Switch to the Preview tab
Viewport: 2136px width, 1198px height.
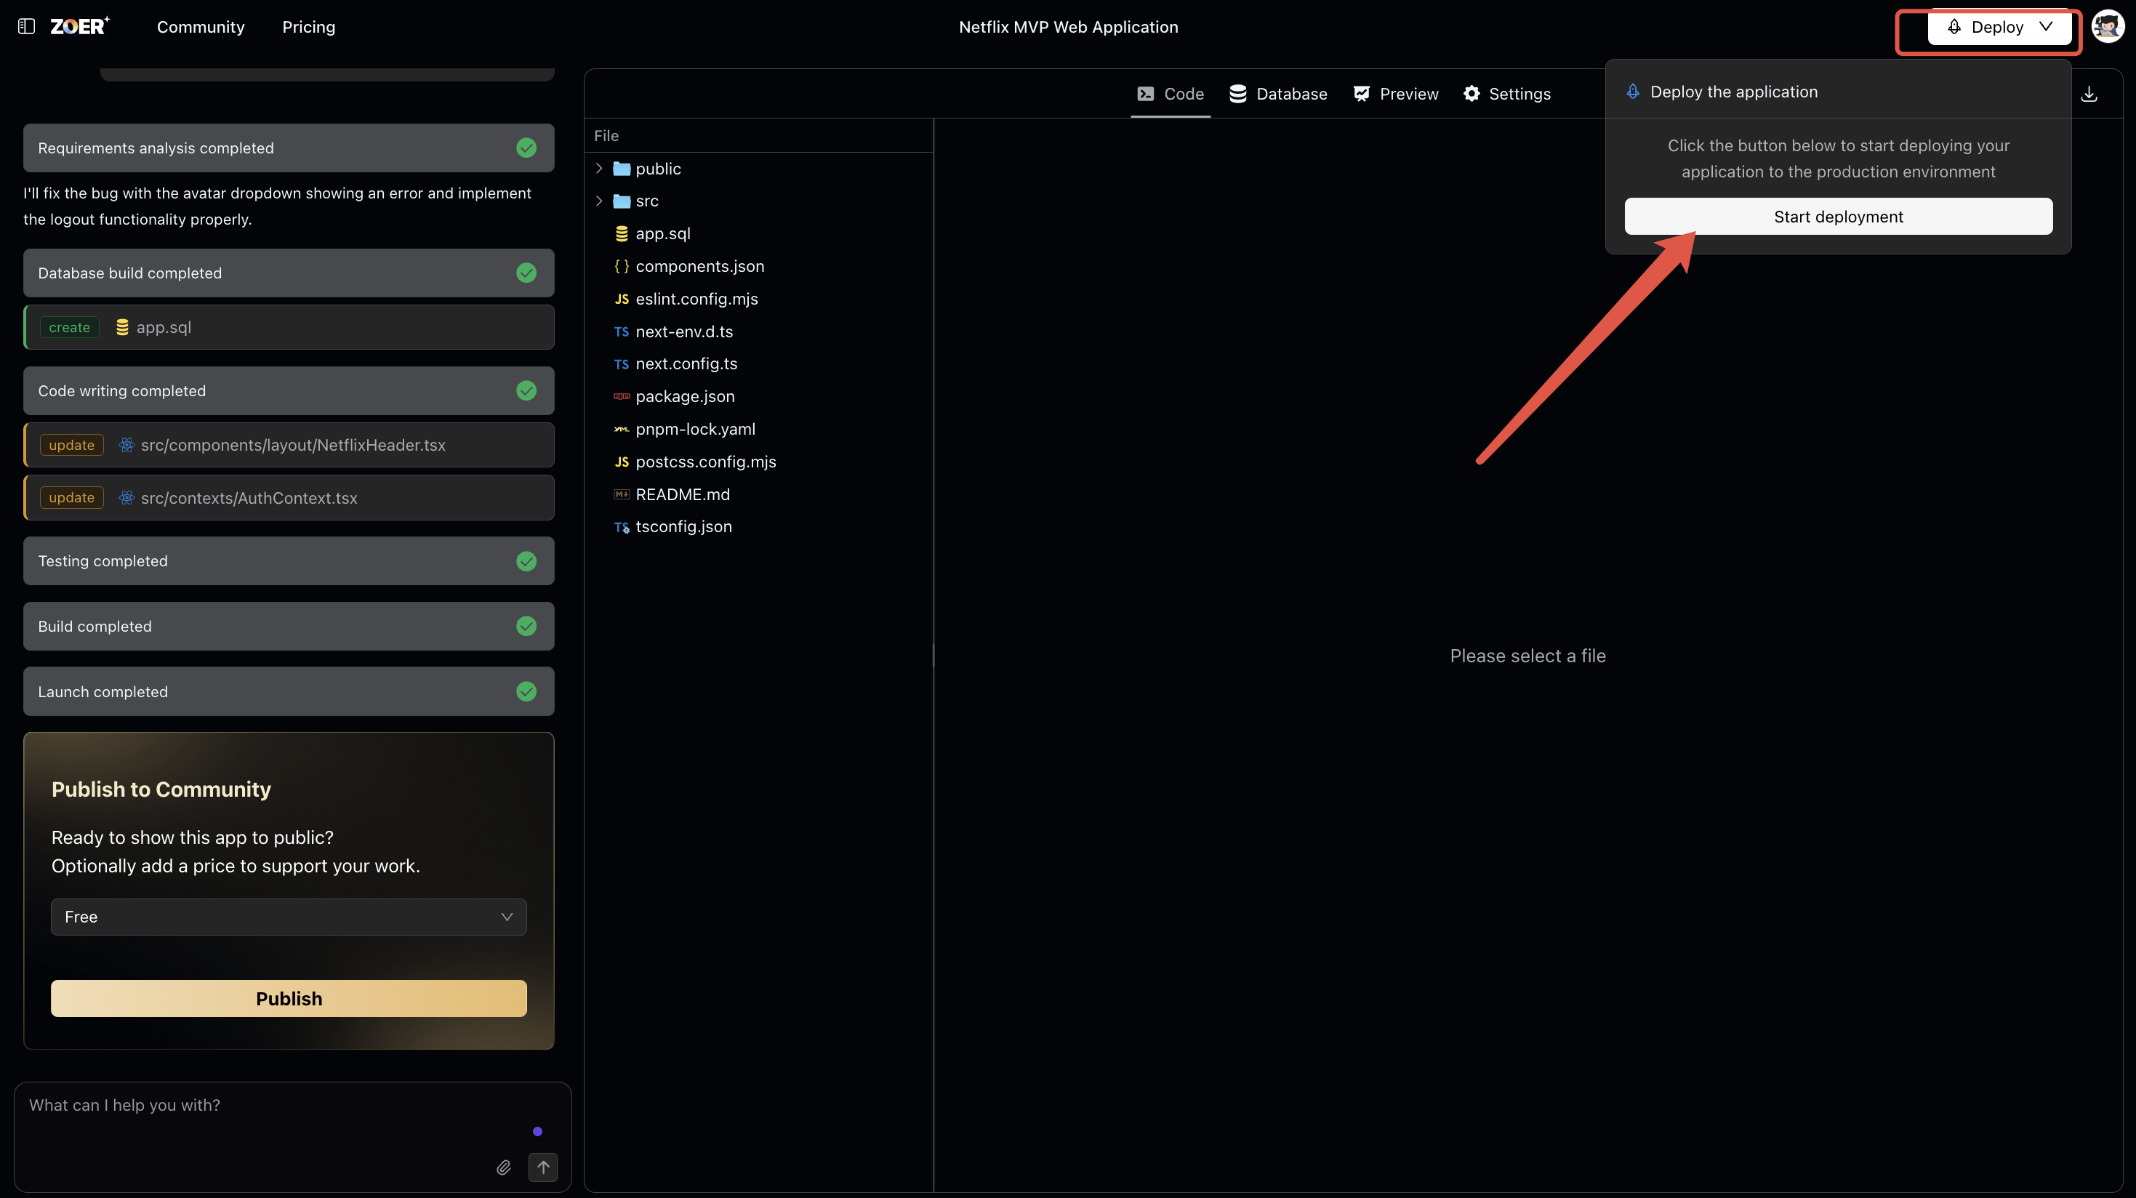1396,94
